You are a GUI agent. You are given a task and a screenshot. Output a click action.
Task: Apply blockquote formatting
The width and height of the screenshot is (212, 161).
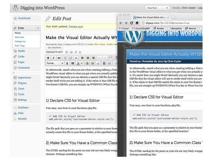click(x=76, y=58)
